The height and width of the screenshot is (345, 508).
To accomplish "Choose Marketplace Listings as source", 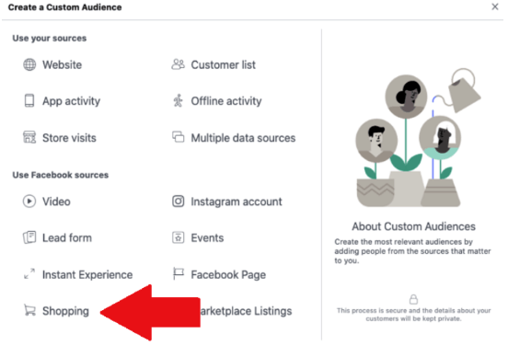I will pos(246,311).
